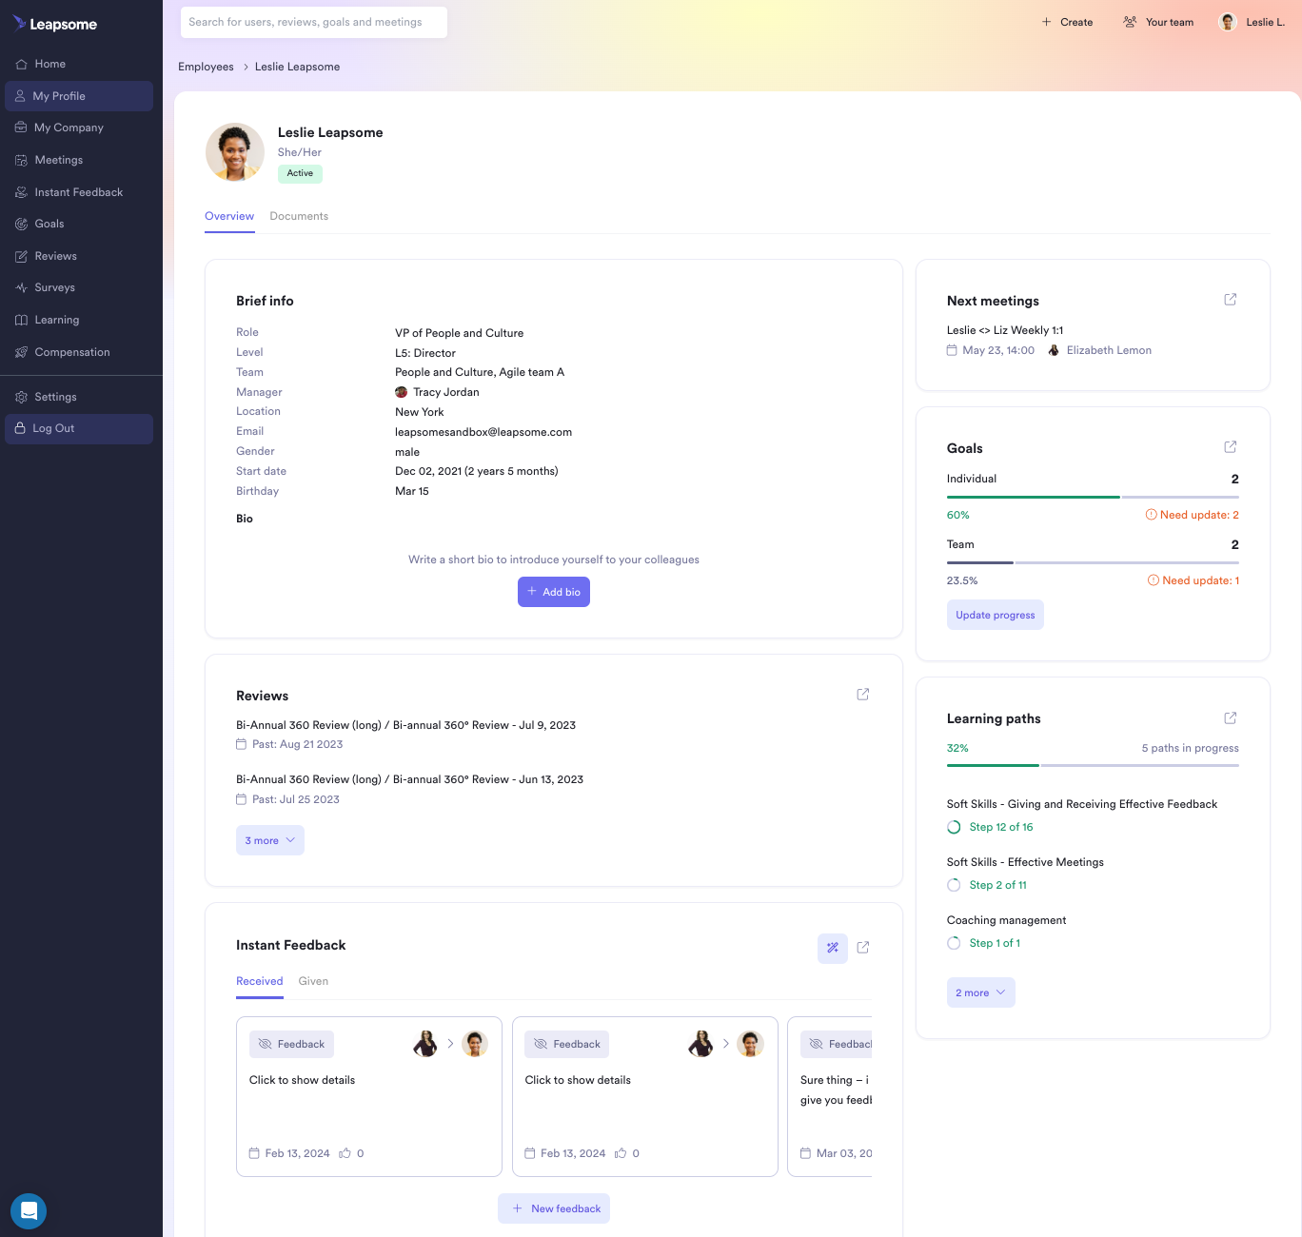Open the Jul 9, 2023 review
Viewport: 1302px width, 1237px height.
tap(405, 725)
